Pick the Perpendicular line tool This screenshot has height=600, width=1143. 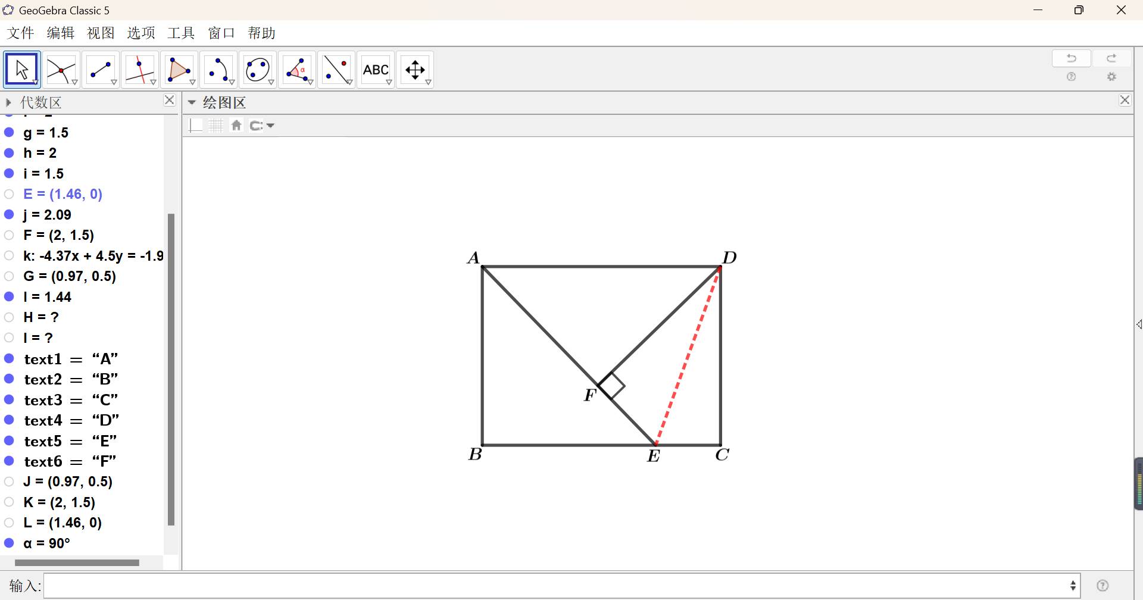coord(139,70)
